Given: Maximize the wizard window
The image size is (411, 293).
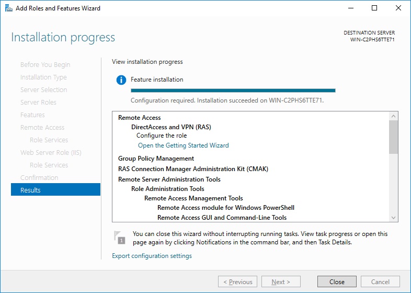Looking at the screenshot, I should [374, 8].
